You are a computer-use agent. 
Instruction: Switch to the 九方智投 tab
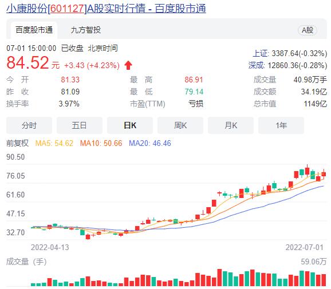(86, 30)
